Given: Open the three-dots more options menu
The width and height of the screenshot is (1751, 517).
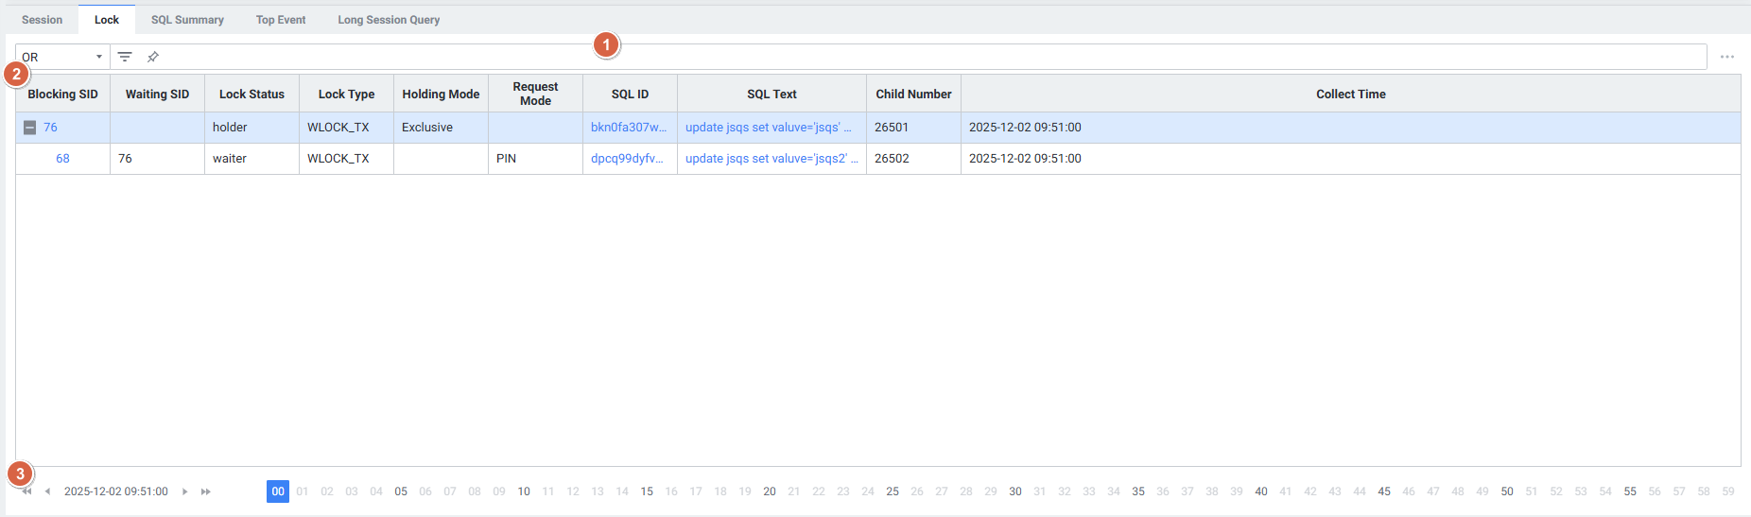Looking at the screenshot, I should click(1726, 57).
